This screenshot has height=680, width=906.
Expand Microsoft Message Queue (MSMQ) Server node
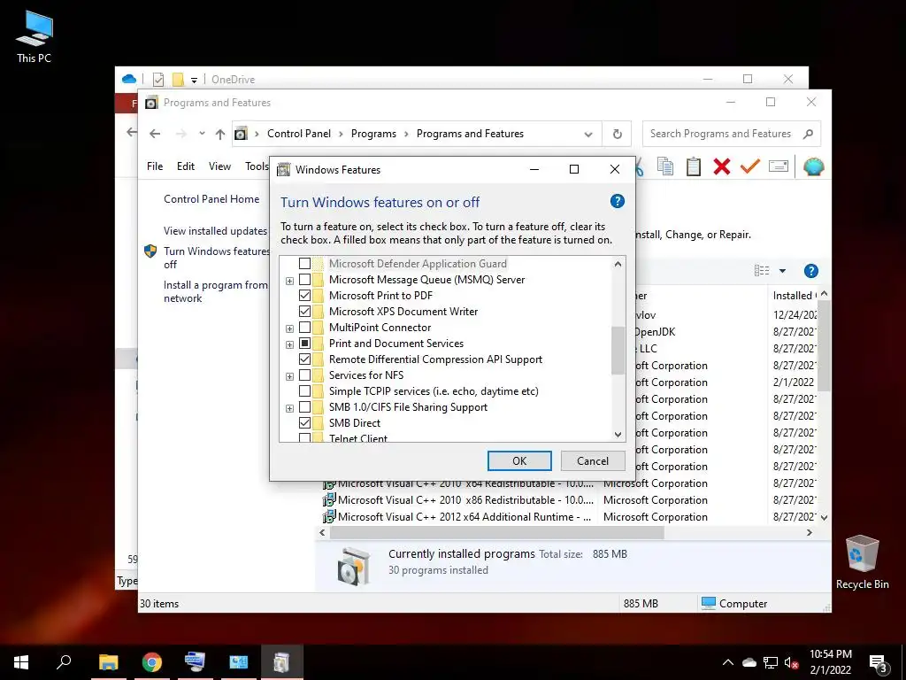click(x=289, y=281)
